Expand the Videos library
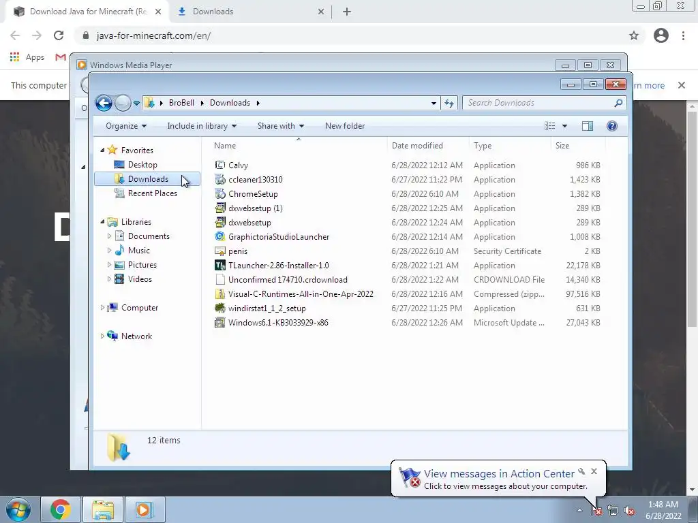Image resolution: width=698 pixels, height=523 pixels. point(109,279)
